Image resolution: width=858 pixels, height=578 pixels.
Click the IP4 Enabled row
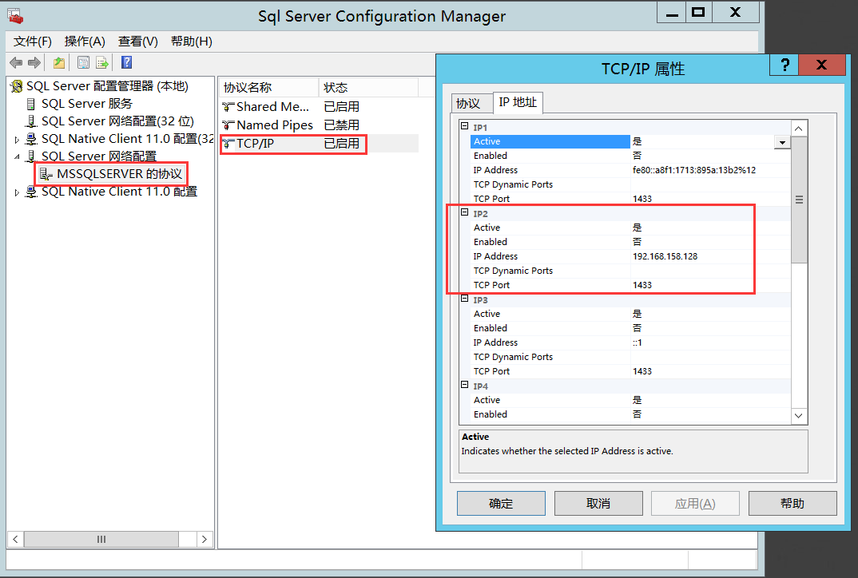point(630,414)
